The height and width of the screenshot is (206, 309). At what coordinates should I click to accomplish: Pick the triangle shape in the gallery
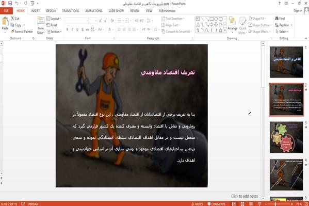coord(198,24)
